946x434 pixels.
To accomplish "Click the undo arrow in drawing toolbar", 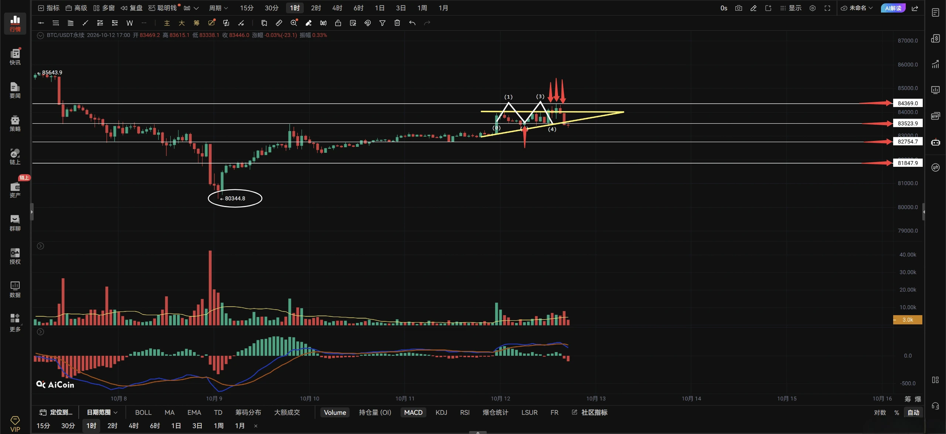I will tap(412, 23).
